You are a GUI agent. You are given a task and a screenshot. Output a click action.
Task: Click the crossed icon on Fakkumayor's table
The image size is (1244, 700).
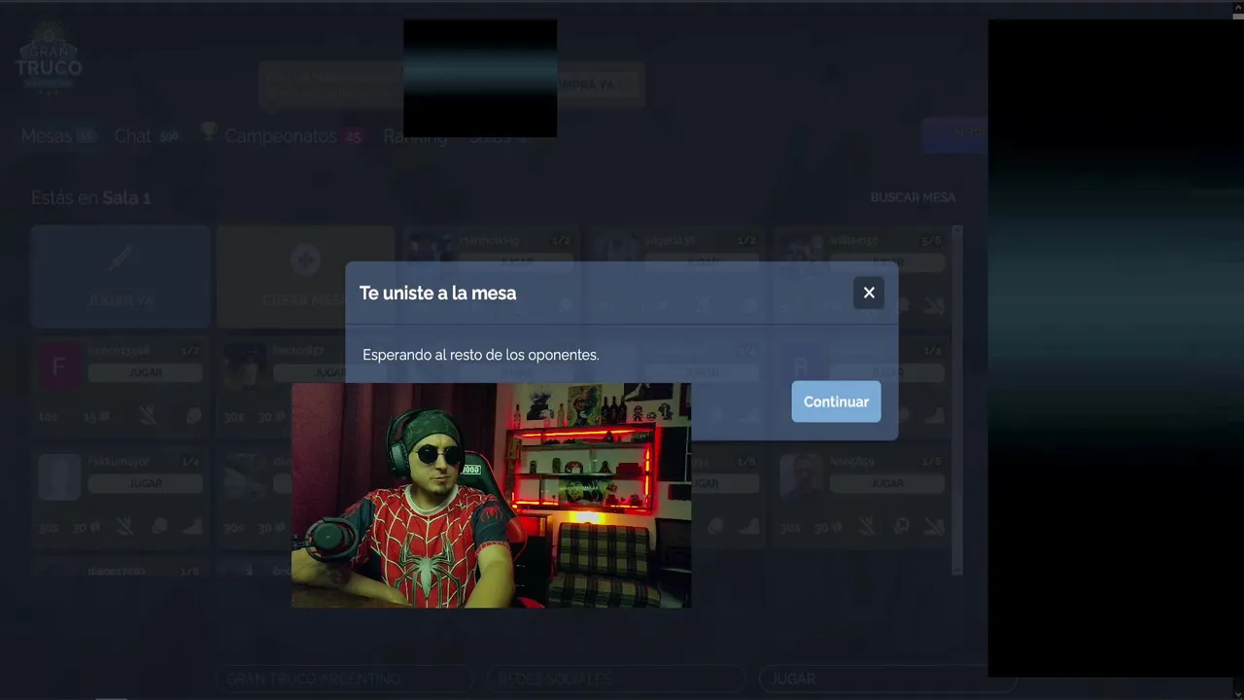coord(125,526)
